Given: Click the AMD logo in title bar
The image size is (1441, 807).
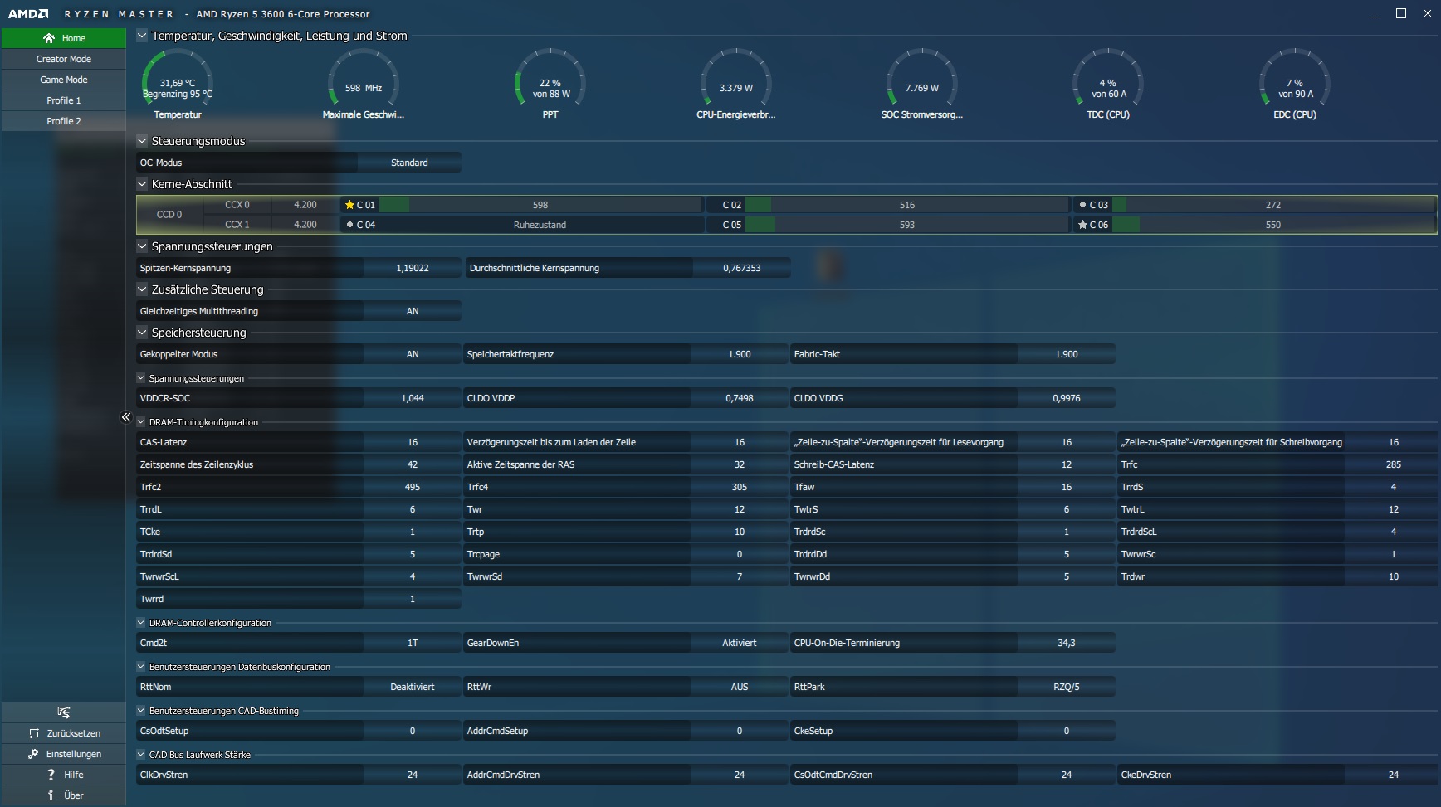Looking at the screenshot, I should pos(28,14).
